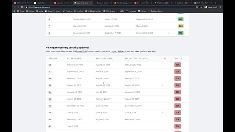Open the version 5.2 link
Image resolution: width=235 pixels, height=132 pixels.
click(50, 106)
